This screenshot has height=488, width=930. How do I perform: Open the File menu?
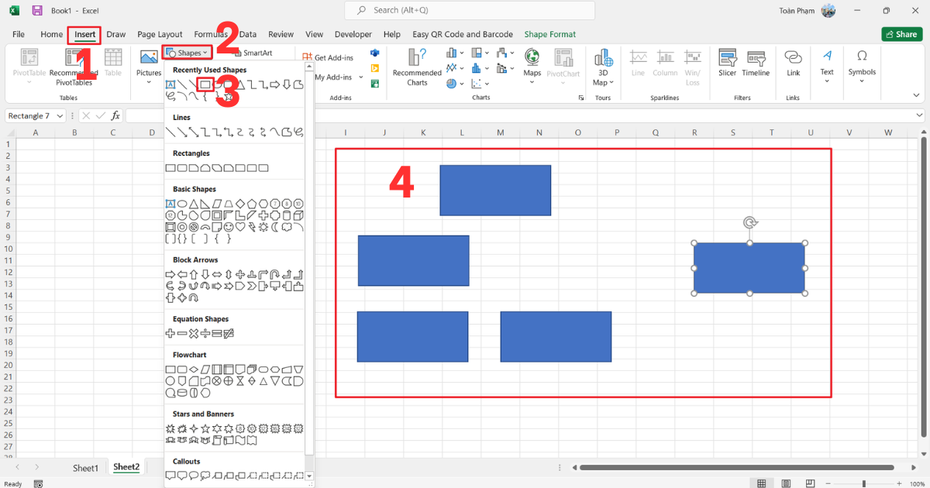pyautogui.click(x=19, y=34)
